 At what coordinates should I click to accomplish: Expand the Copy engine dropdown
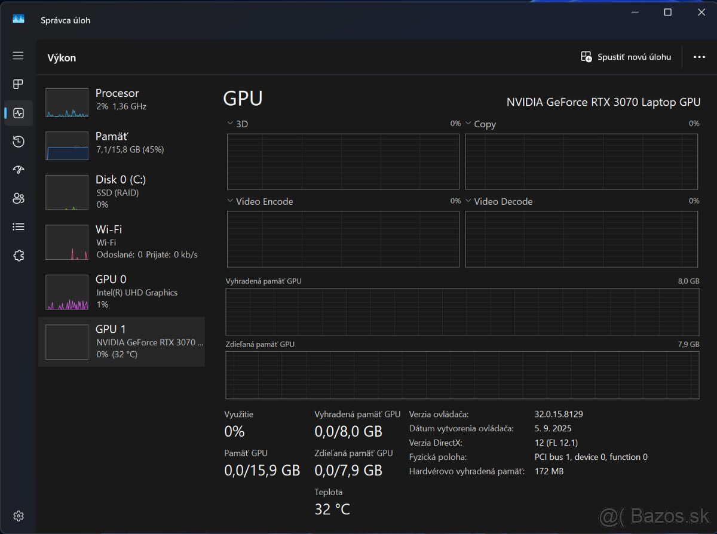468,124
